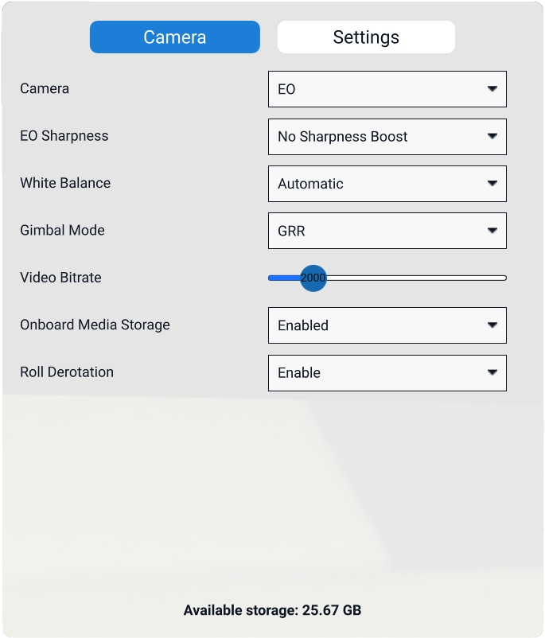Select the Camera tab
The height and width of the screenshot is (638, 545).
tap(174, 37)
